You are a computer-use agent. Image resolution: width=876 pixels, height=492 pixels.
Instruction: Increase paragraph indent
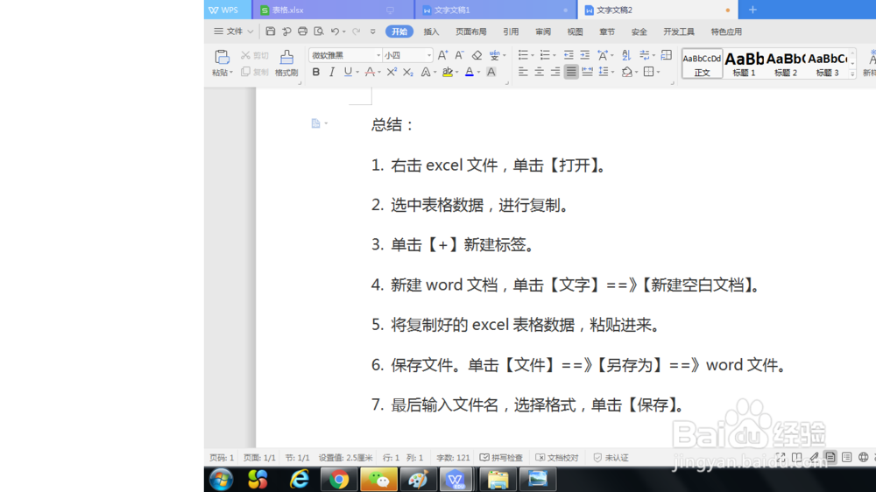584,55
